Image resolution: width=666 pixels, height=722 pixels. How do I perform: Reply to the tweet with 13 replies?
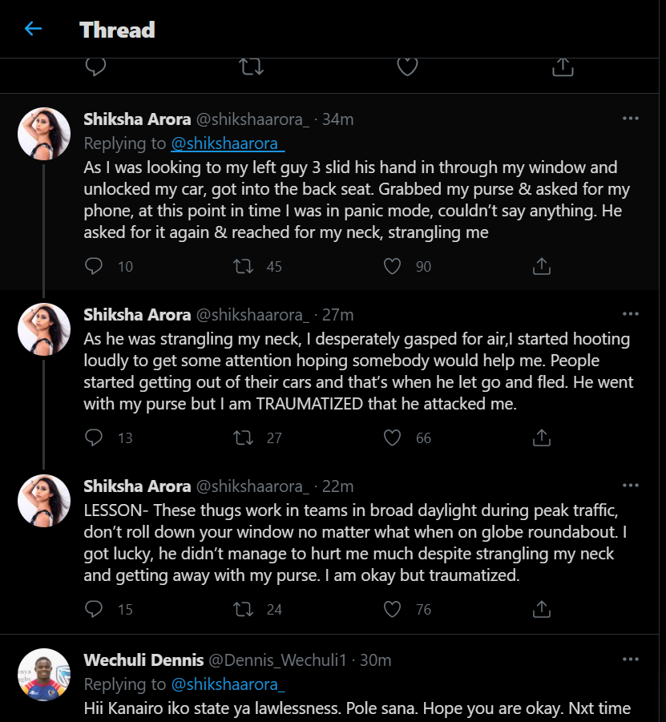click(95, 438)
